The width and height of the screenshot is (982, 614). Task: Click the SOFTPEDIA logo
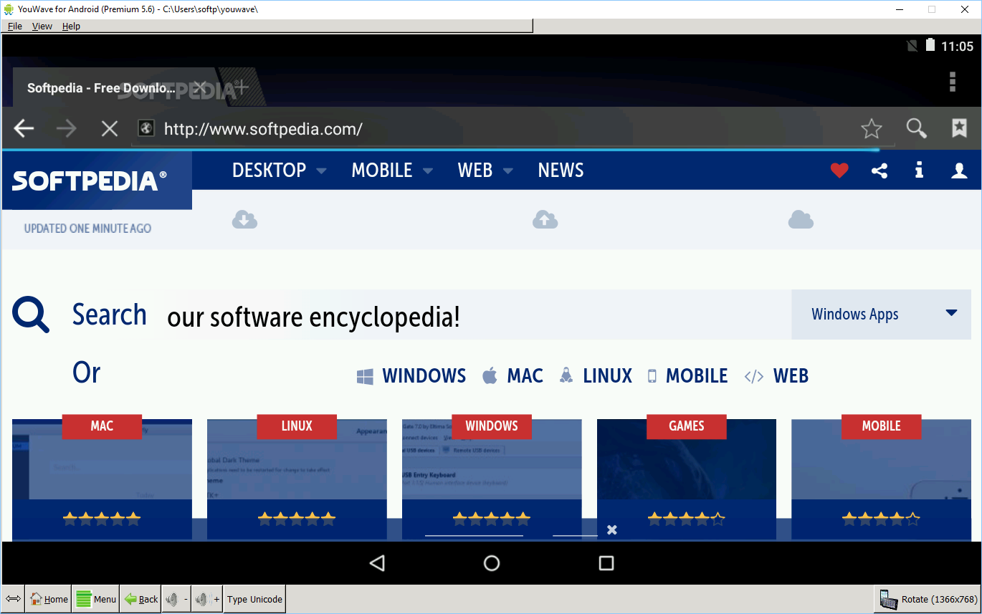coord(90,181)
